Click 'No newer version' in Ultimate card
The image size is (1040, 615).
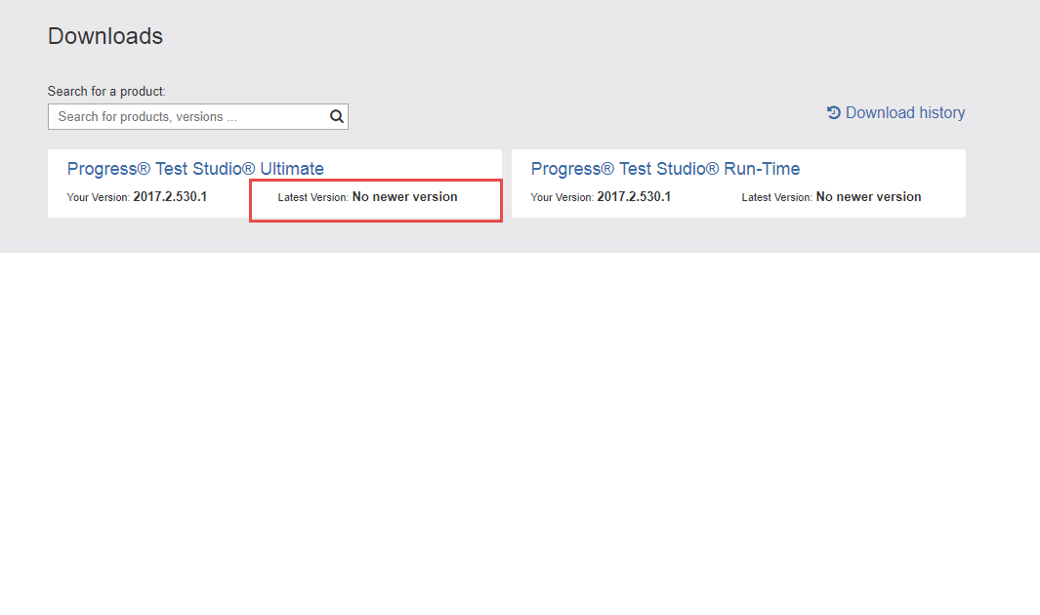[x=404, y=196]
